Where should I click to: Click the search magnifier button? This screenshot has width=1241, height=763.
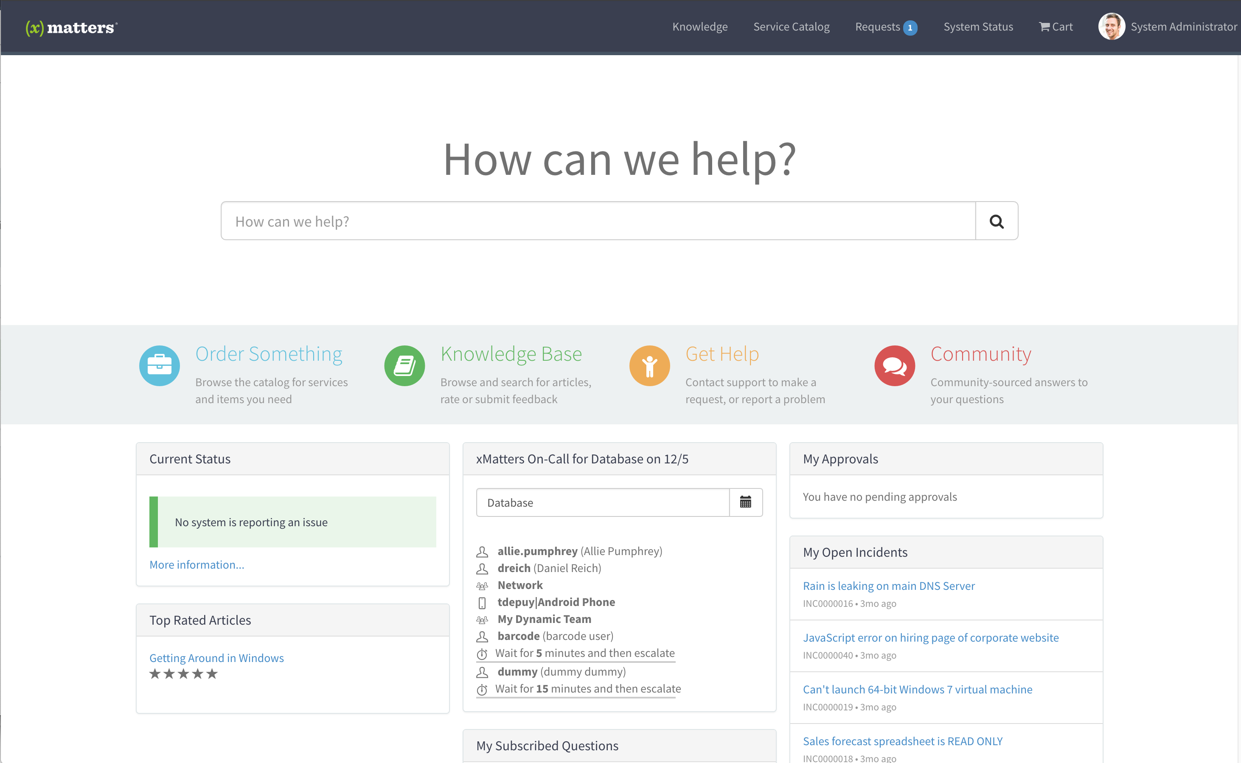[x=996, y=221]
